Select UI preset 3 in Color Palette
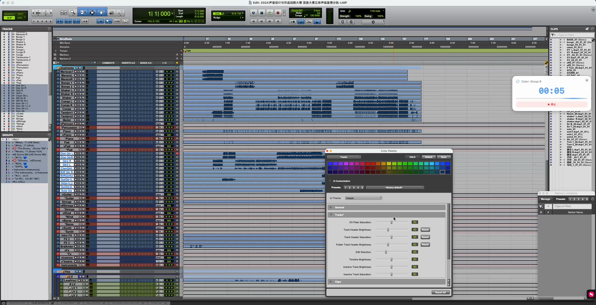Image resolution: width=596 pixels, height=305 pixels. point(354,187)
